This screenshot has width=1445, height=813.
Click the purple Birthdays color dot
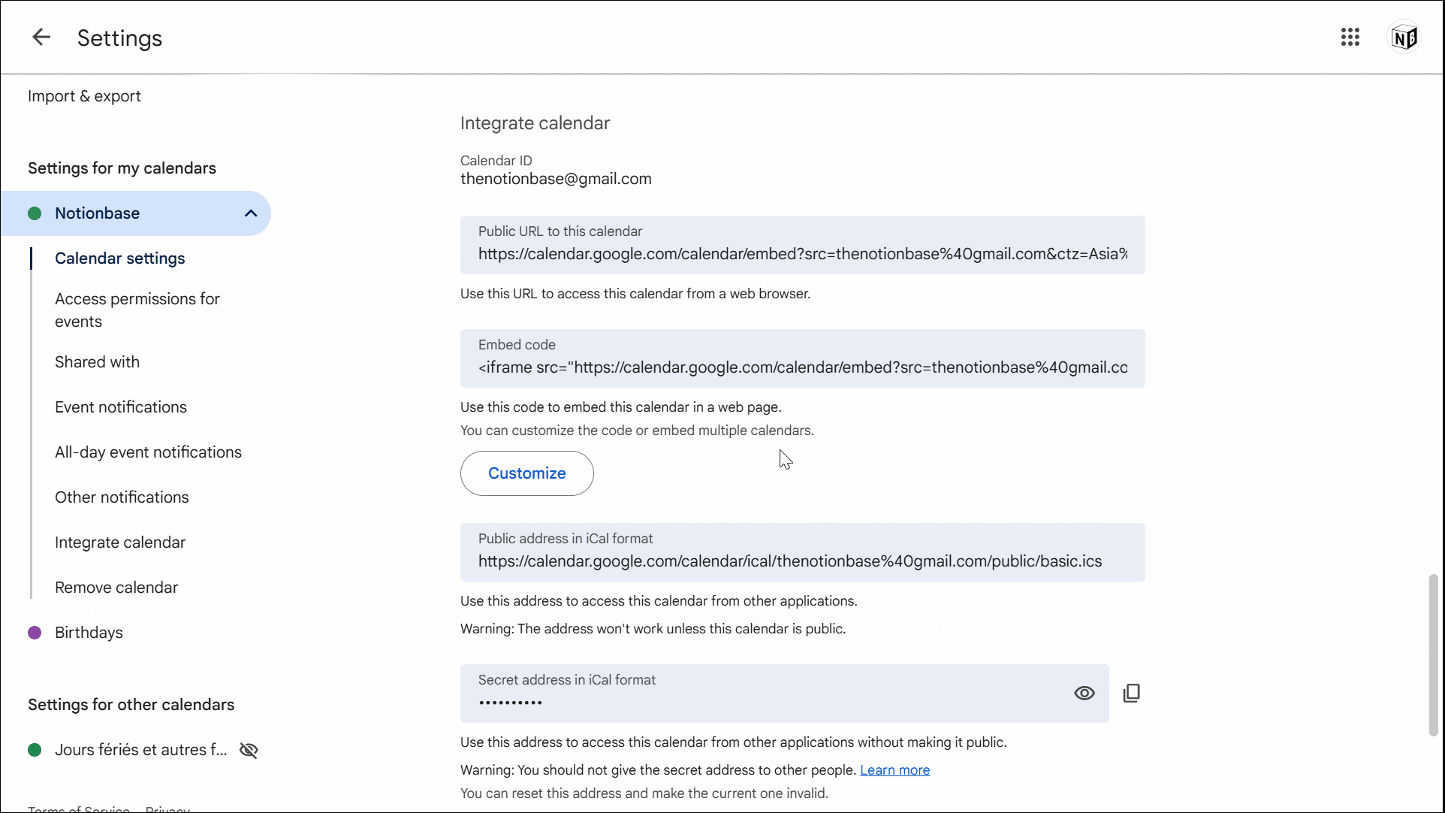pyautogui.click(x=35, y=633)
